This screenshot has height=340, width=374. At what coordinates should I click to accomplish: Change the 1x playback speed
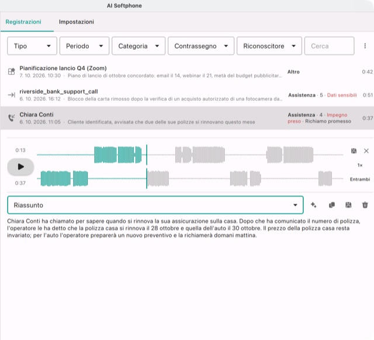point(360,165)
